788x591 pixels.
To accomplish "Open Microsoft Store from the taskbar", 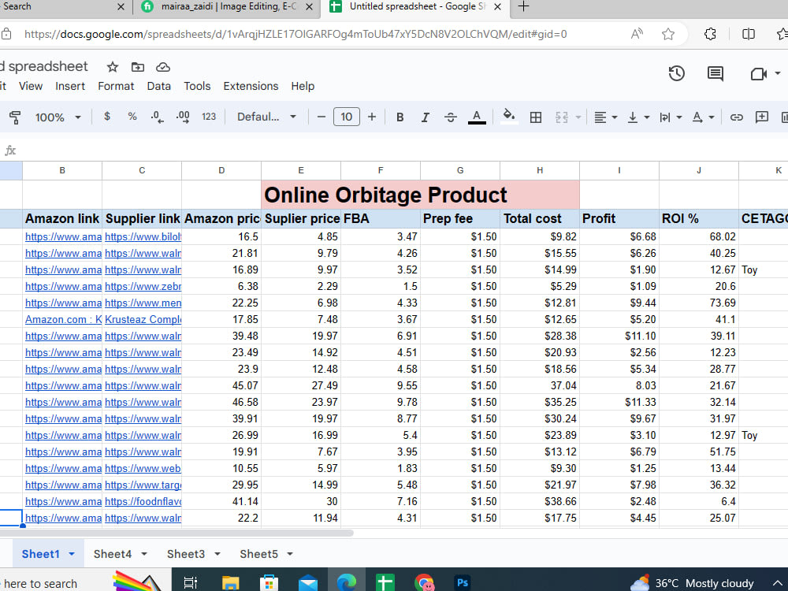I will [x=269, y=583].
